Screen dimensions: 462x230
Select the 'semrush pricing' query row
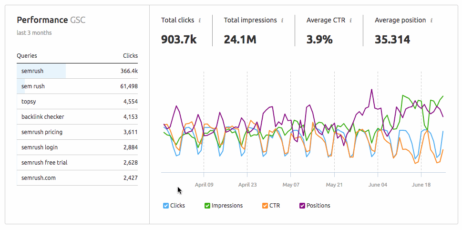coord(77,132)
